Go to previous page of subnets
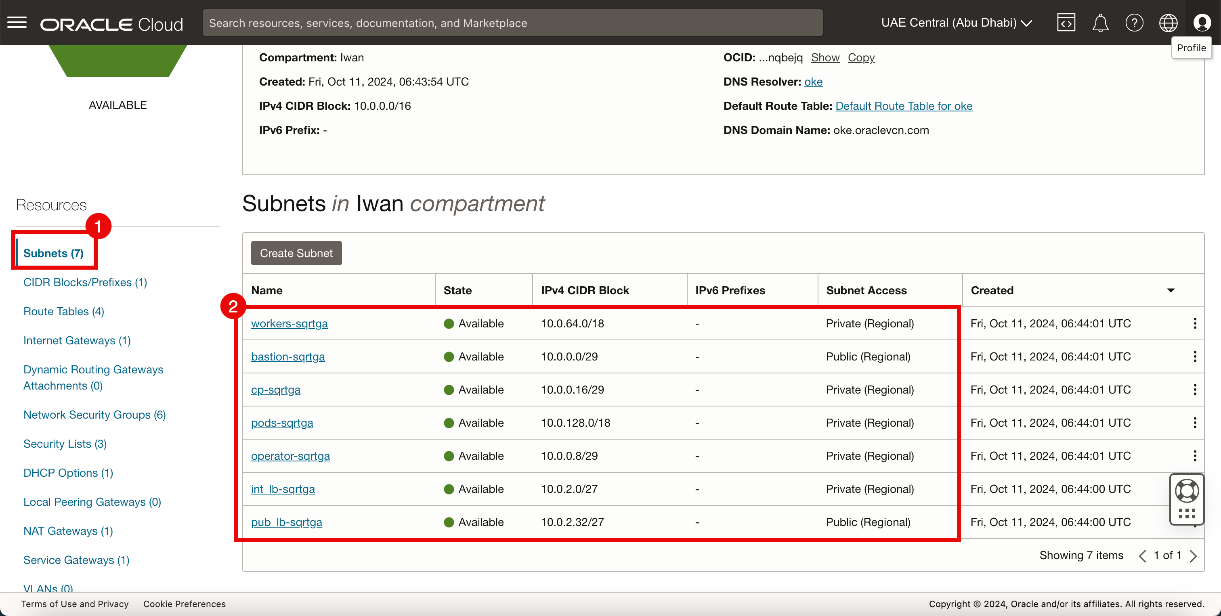 tap(1143, 556)
